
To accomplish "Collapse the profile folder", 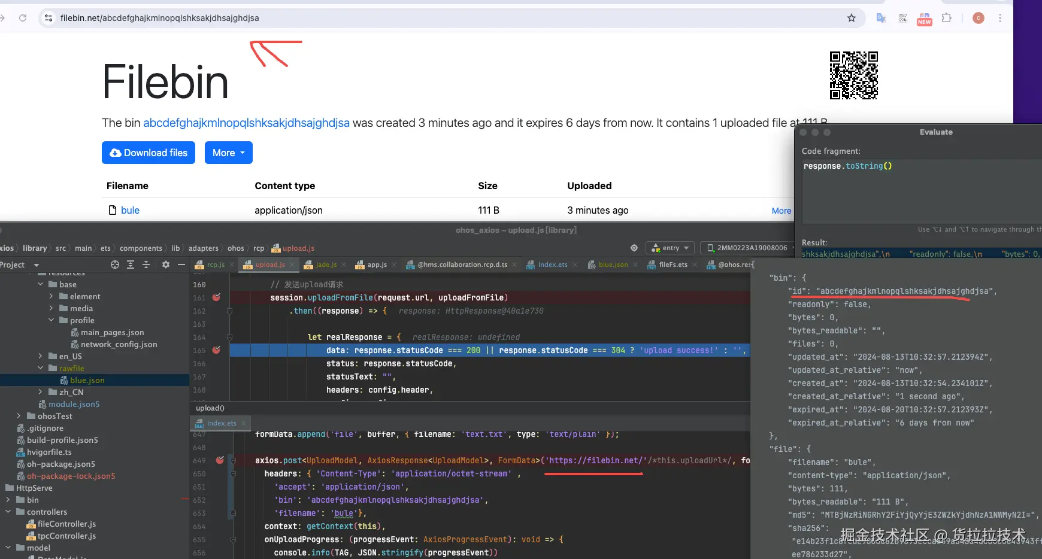I will point(52,320).
